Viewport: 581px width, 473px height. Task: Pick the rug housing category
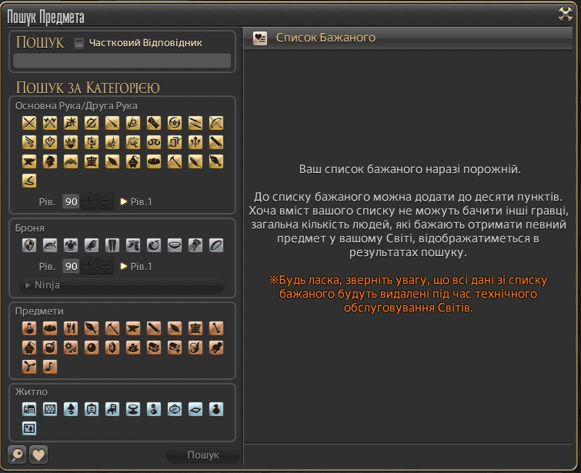[195, 409]
